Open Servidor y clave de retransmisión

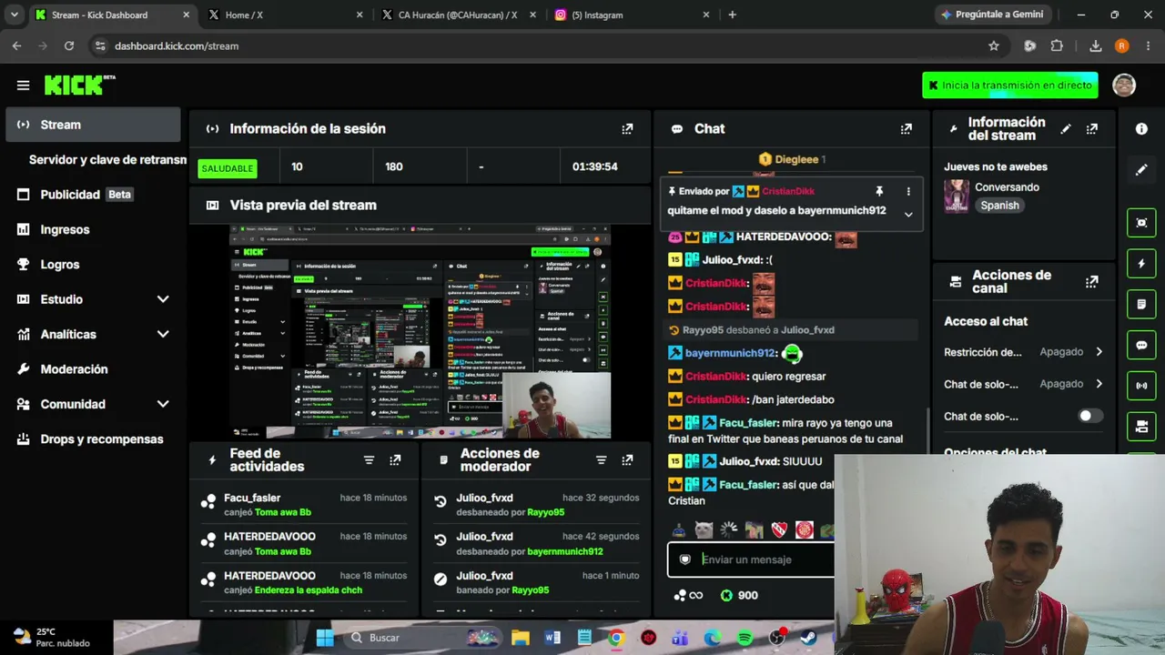point(107,159)
